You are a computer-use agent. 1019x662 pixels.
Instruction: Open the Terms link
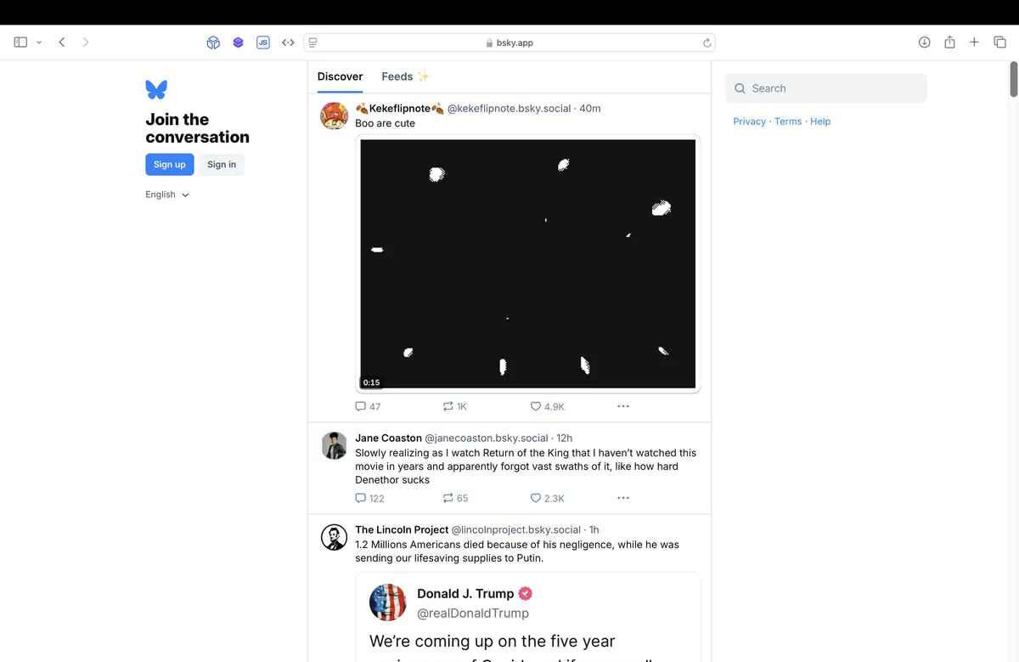click(788, 122)
